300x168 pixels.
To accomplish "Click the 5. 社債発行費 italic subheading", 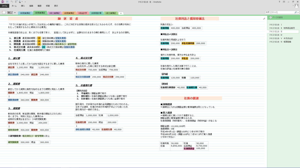I will (84, 85).
